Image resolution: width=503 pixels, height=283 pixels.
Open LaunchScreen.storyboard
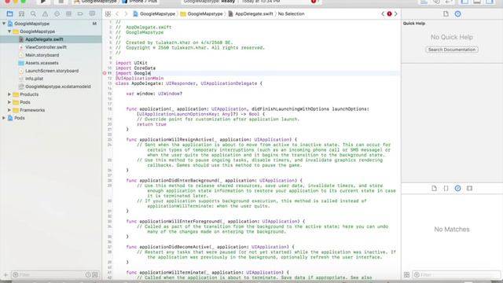point(51,71)
